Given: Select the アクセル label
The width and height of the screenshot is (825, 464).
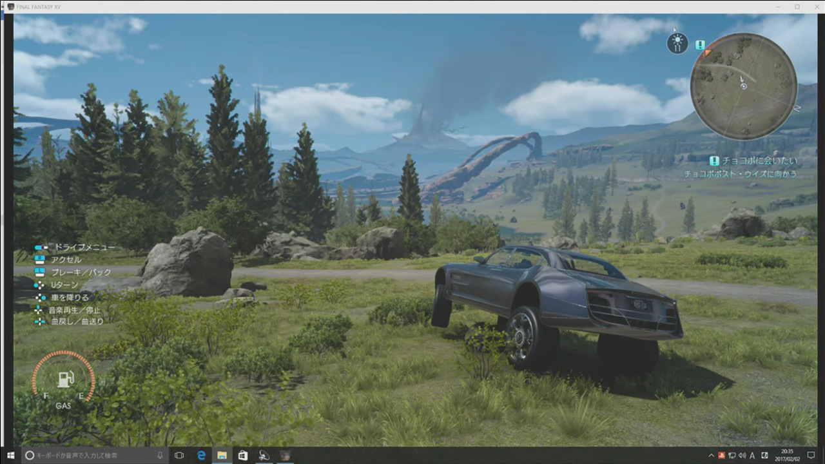Looking at the screenshot, I should (66, 260).
